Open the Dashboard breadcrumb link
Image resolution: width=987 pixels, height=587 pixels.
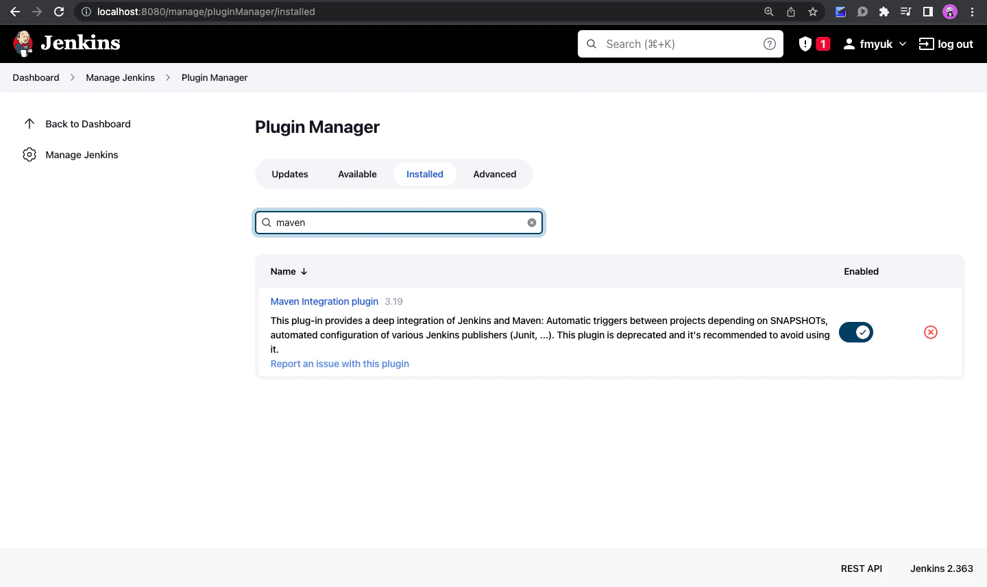(x=36, y=77)
